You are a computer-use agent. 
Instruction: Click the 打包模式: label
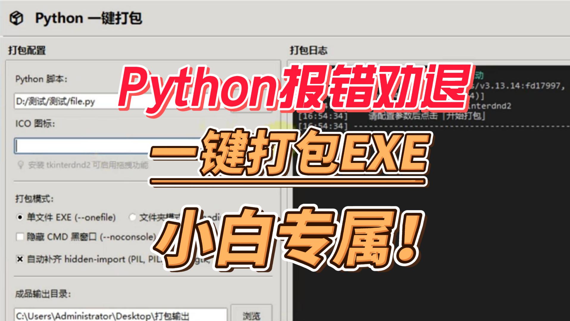pyautogui.click(x=35, y=199)
